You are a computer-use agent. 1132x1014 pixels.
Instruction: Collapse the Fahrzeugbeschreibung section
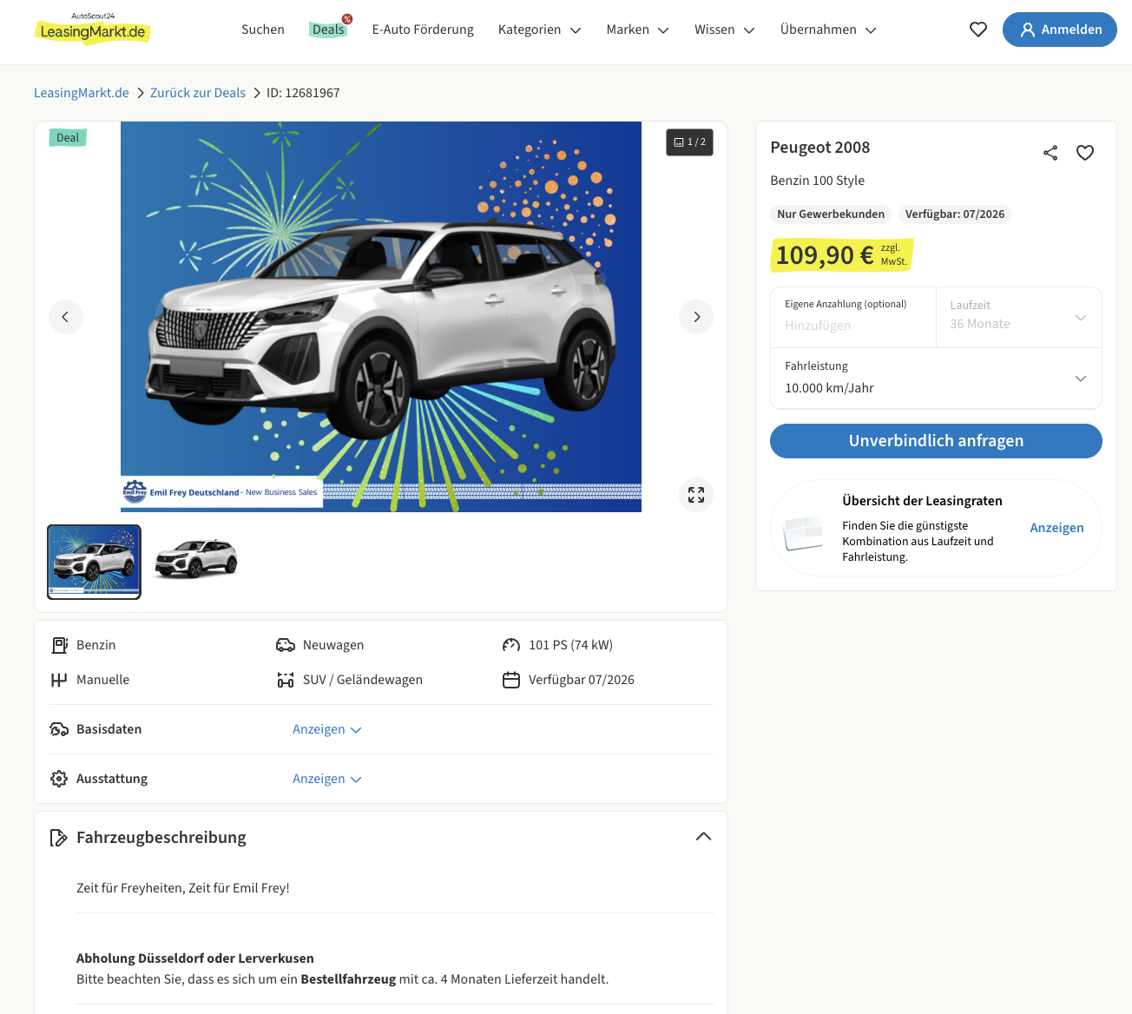pos(703,837)
